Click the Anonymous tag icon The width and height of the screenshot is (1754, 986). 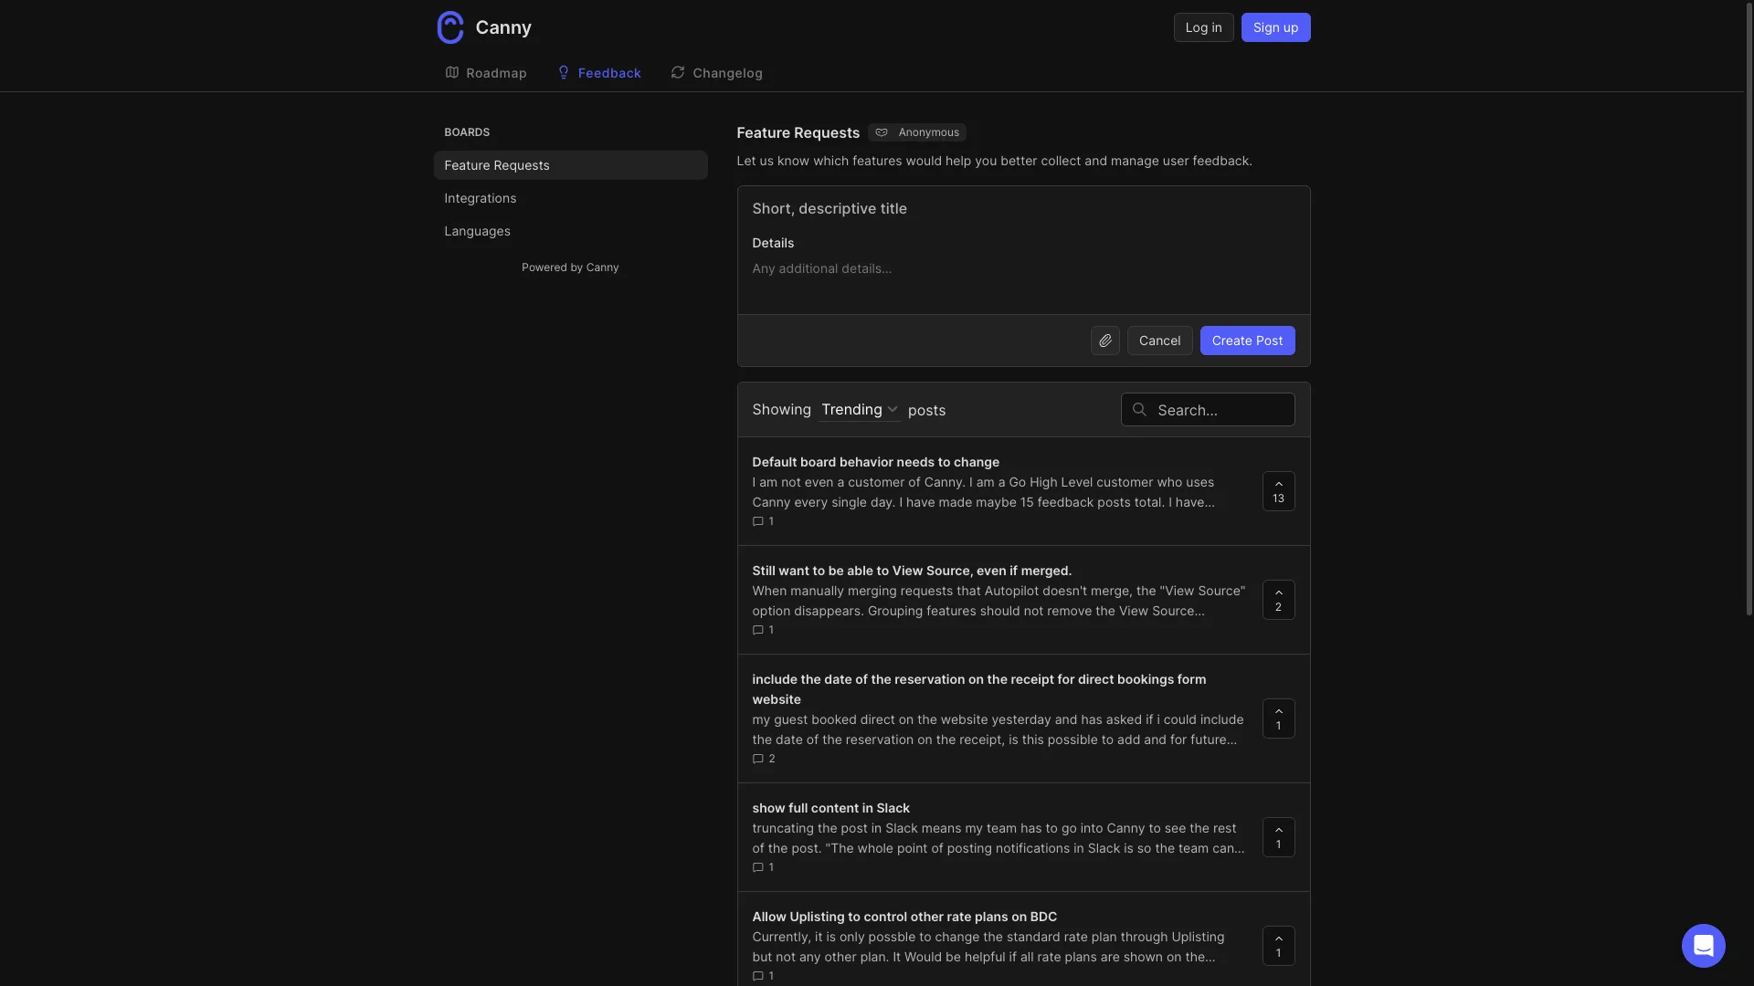tap(881, 131)
